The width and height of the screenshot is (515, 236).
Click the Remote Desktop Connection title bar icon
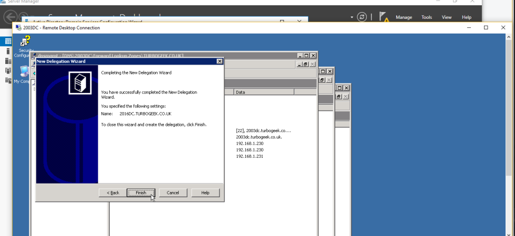[19, 27]
